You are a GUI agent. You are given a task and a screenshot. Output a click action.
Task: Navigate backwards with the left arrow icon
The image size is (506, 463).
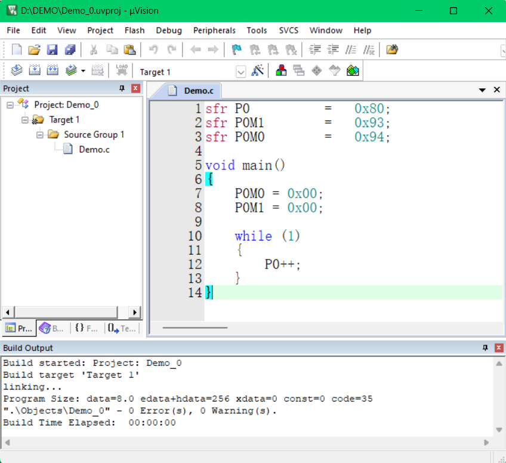coord(196,50)
